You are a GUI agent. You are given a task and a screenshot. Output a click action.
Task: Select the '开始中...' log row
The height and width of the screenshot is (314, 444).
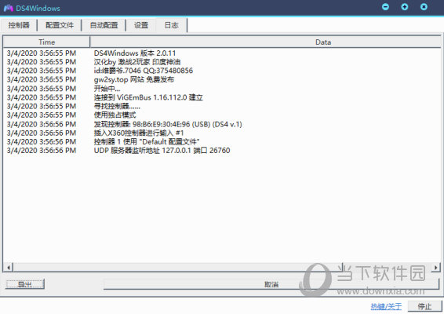[222, 89]
